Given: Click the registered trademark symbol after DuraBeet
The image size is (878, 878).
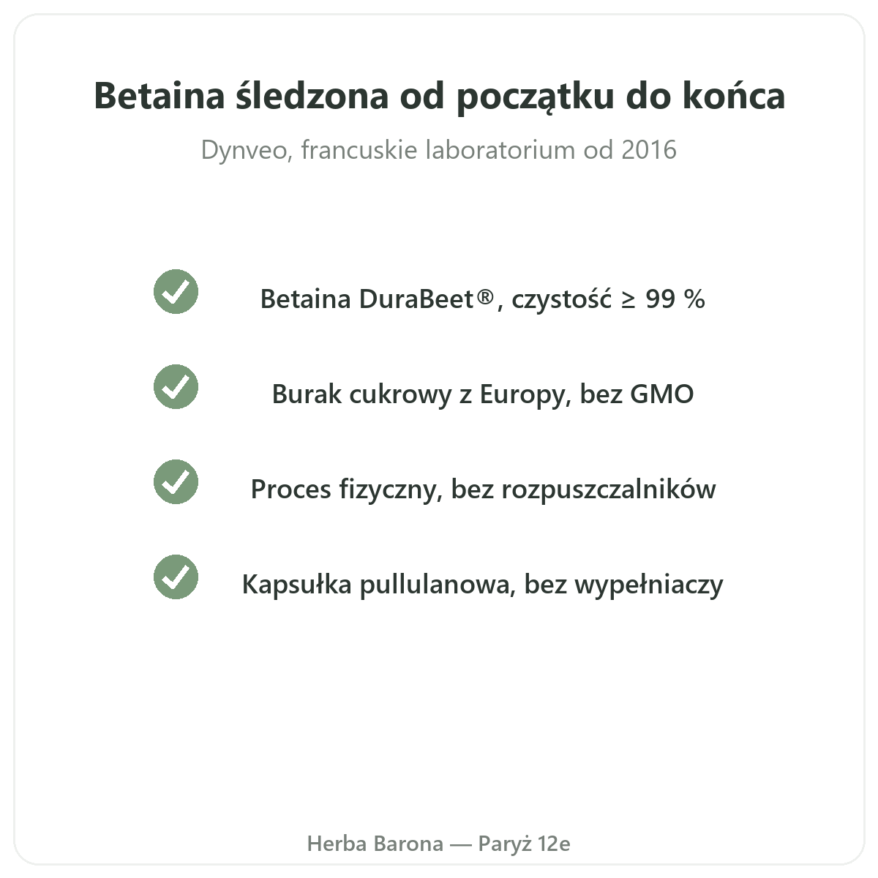Looking at the screenshot, I should [x=485, y=296].
